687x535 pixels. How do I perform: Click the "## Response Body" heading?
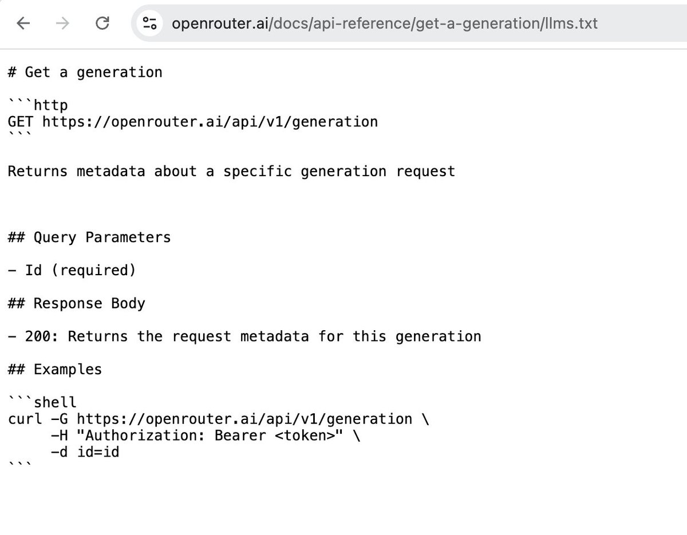(77, 303)
